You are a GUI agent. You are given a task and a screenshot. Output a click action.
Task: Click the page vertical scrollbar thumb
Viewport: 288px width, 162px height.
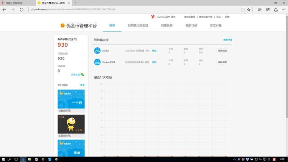pos(287,67)
